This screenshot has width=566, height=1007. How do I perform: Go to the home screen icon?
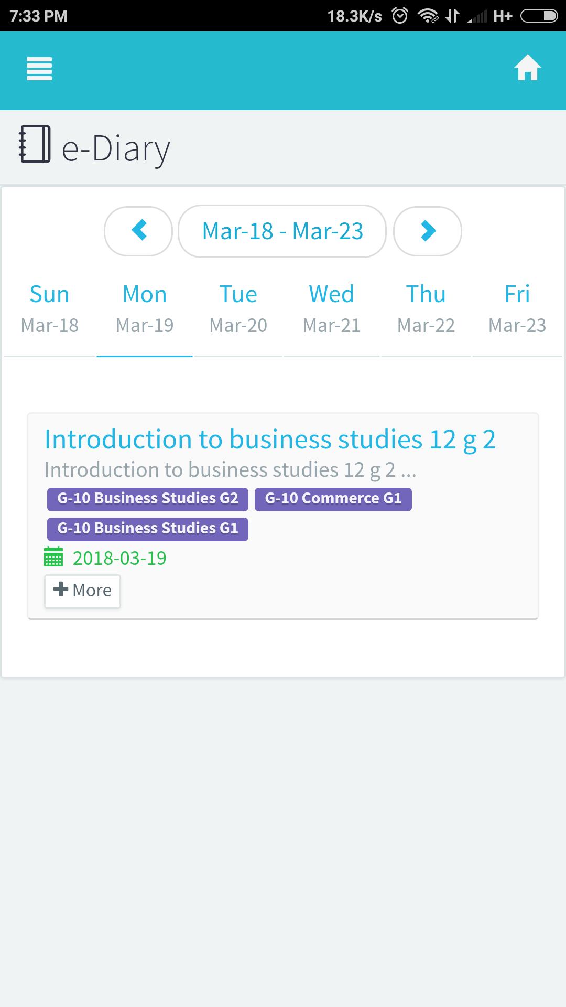point(527,68)
